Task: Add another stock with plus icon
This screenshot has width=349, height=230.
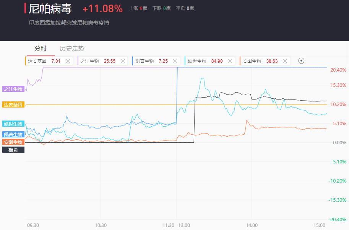Action: pyautogui.click(x=301, y=61)
